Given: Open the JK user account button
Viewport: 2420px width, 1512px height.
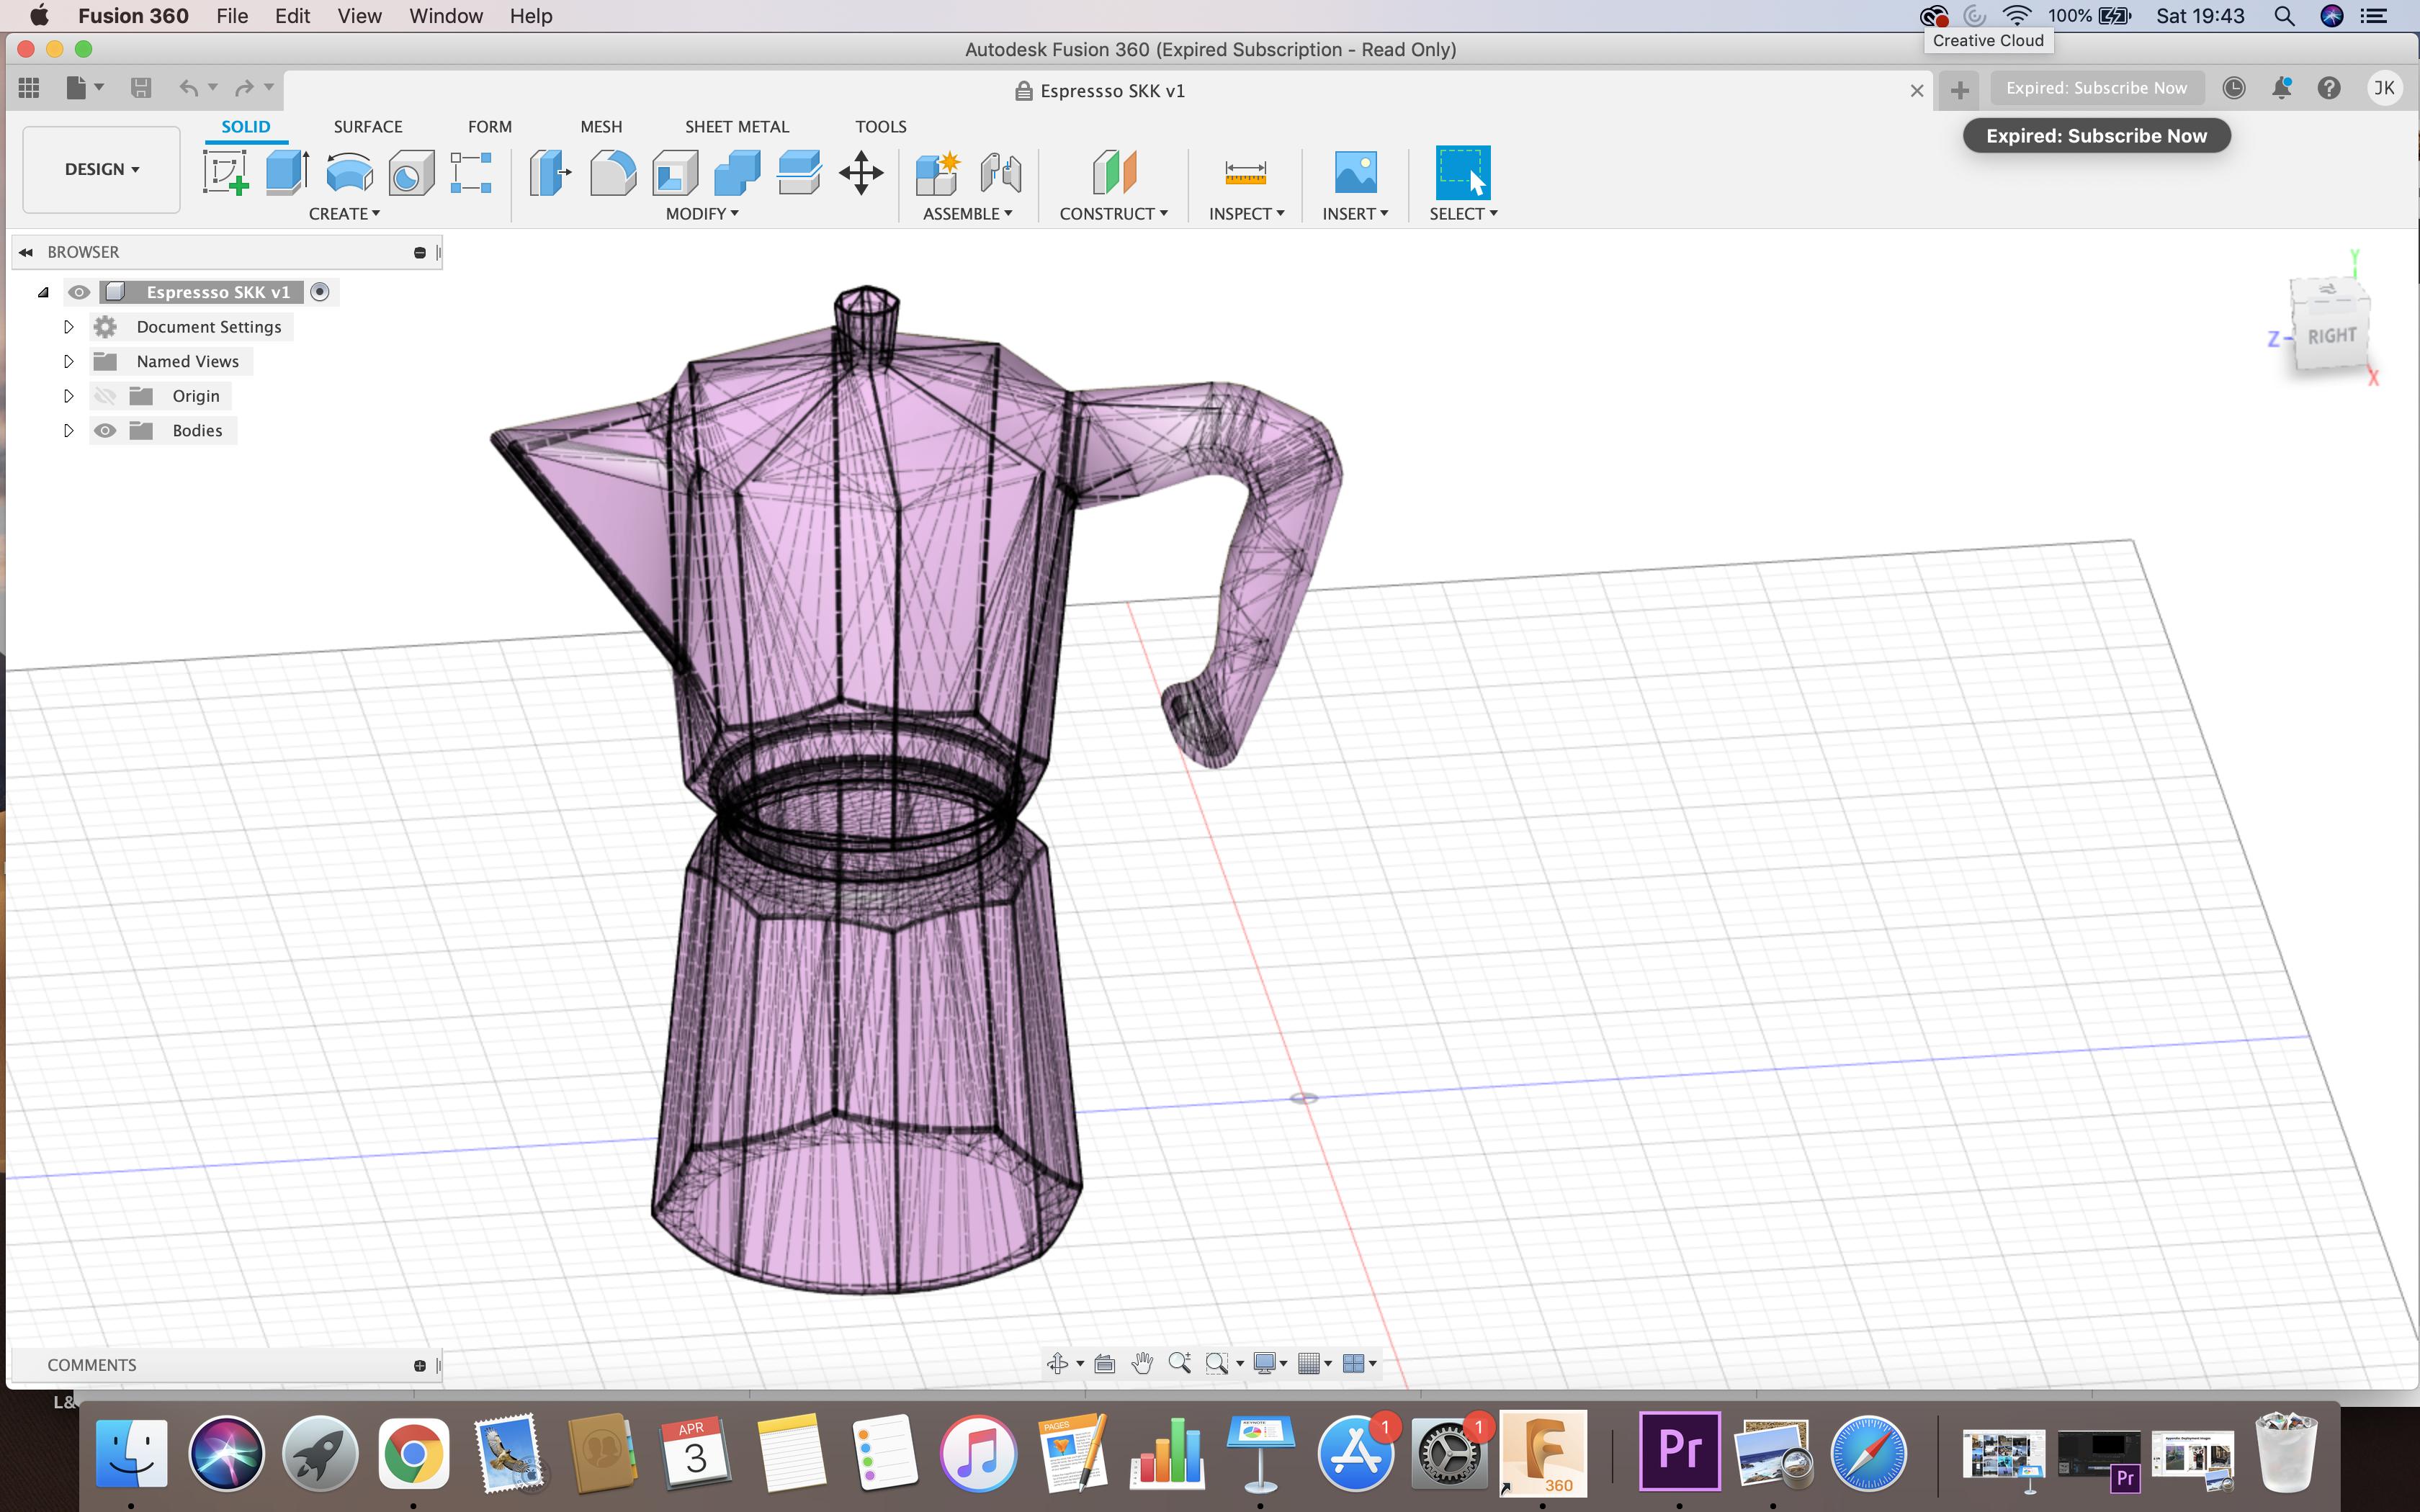Looking at the screenshot, I should tap(2385, 88).
